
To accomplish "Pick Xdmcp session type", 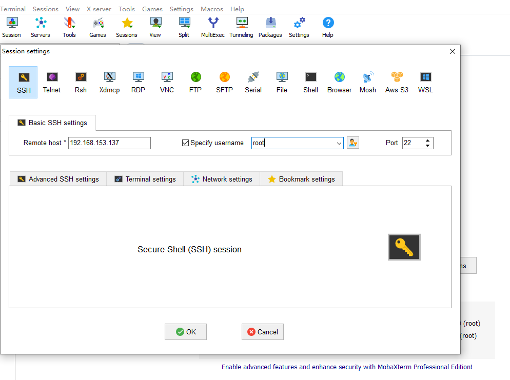I will 109,82.
